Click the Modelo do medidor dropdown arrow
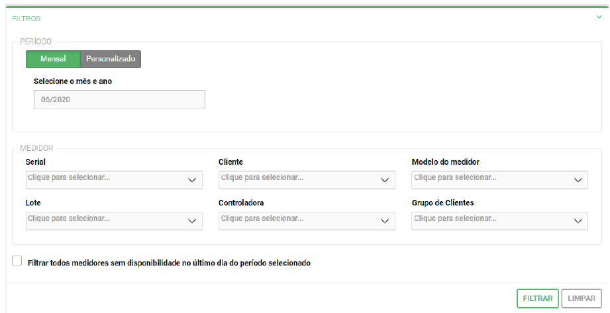 pyautogui.click(x=578, y=180)
